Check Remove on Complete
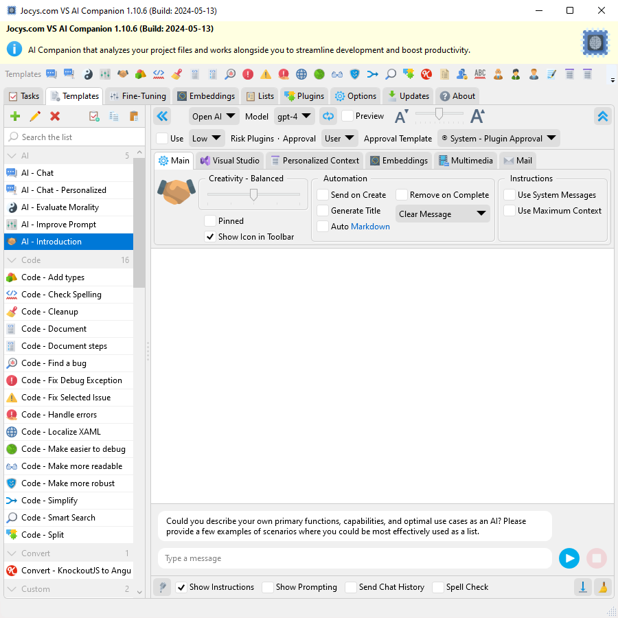This screenshot has width=618, height=618. coord(402,195)
